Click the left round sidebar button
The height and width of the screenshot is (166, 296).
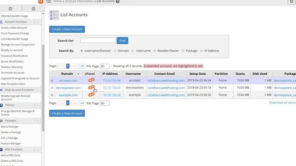(11, 9)
